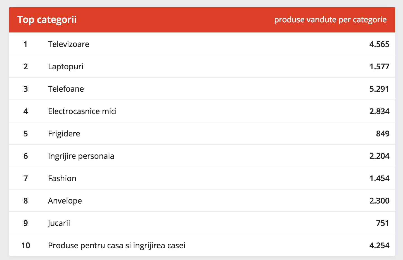Click rank number 1 beside Televizoare
The image size is (403, 260).
click(x=26, y=44)
